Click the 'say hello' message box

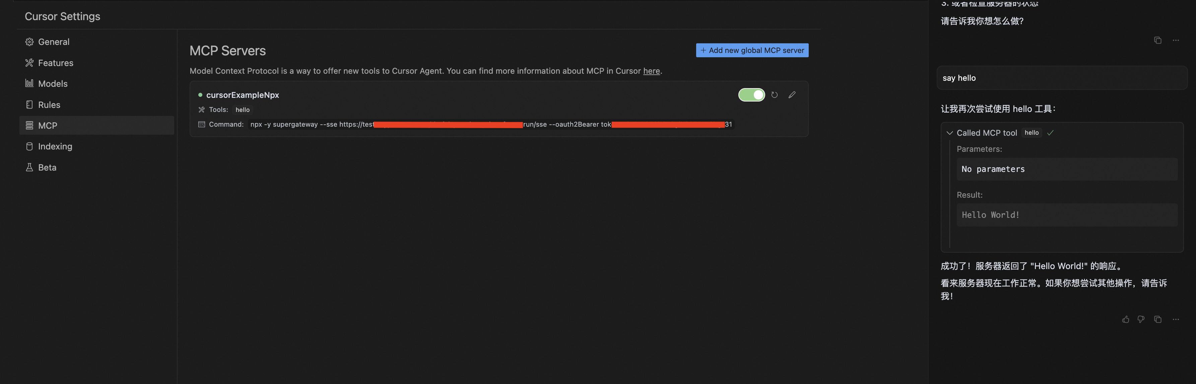pos(1061,78)
